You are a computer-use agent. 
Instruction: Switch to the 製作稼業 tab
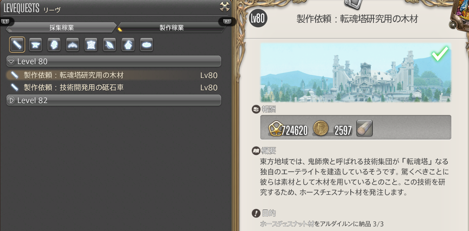click(x=171, y=27)
